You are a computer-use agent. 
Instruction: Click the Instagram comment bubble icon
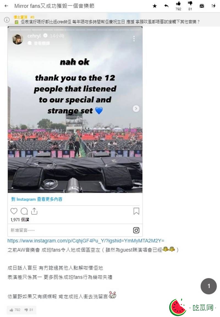point(24,211)
